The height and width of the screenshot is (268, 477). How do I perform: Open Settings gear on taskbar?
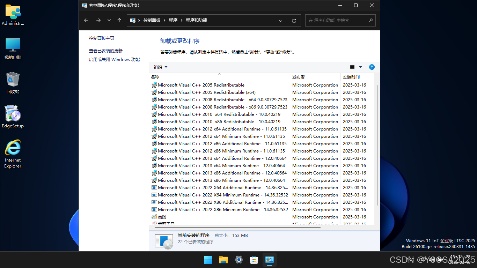[x=239, y=260]
